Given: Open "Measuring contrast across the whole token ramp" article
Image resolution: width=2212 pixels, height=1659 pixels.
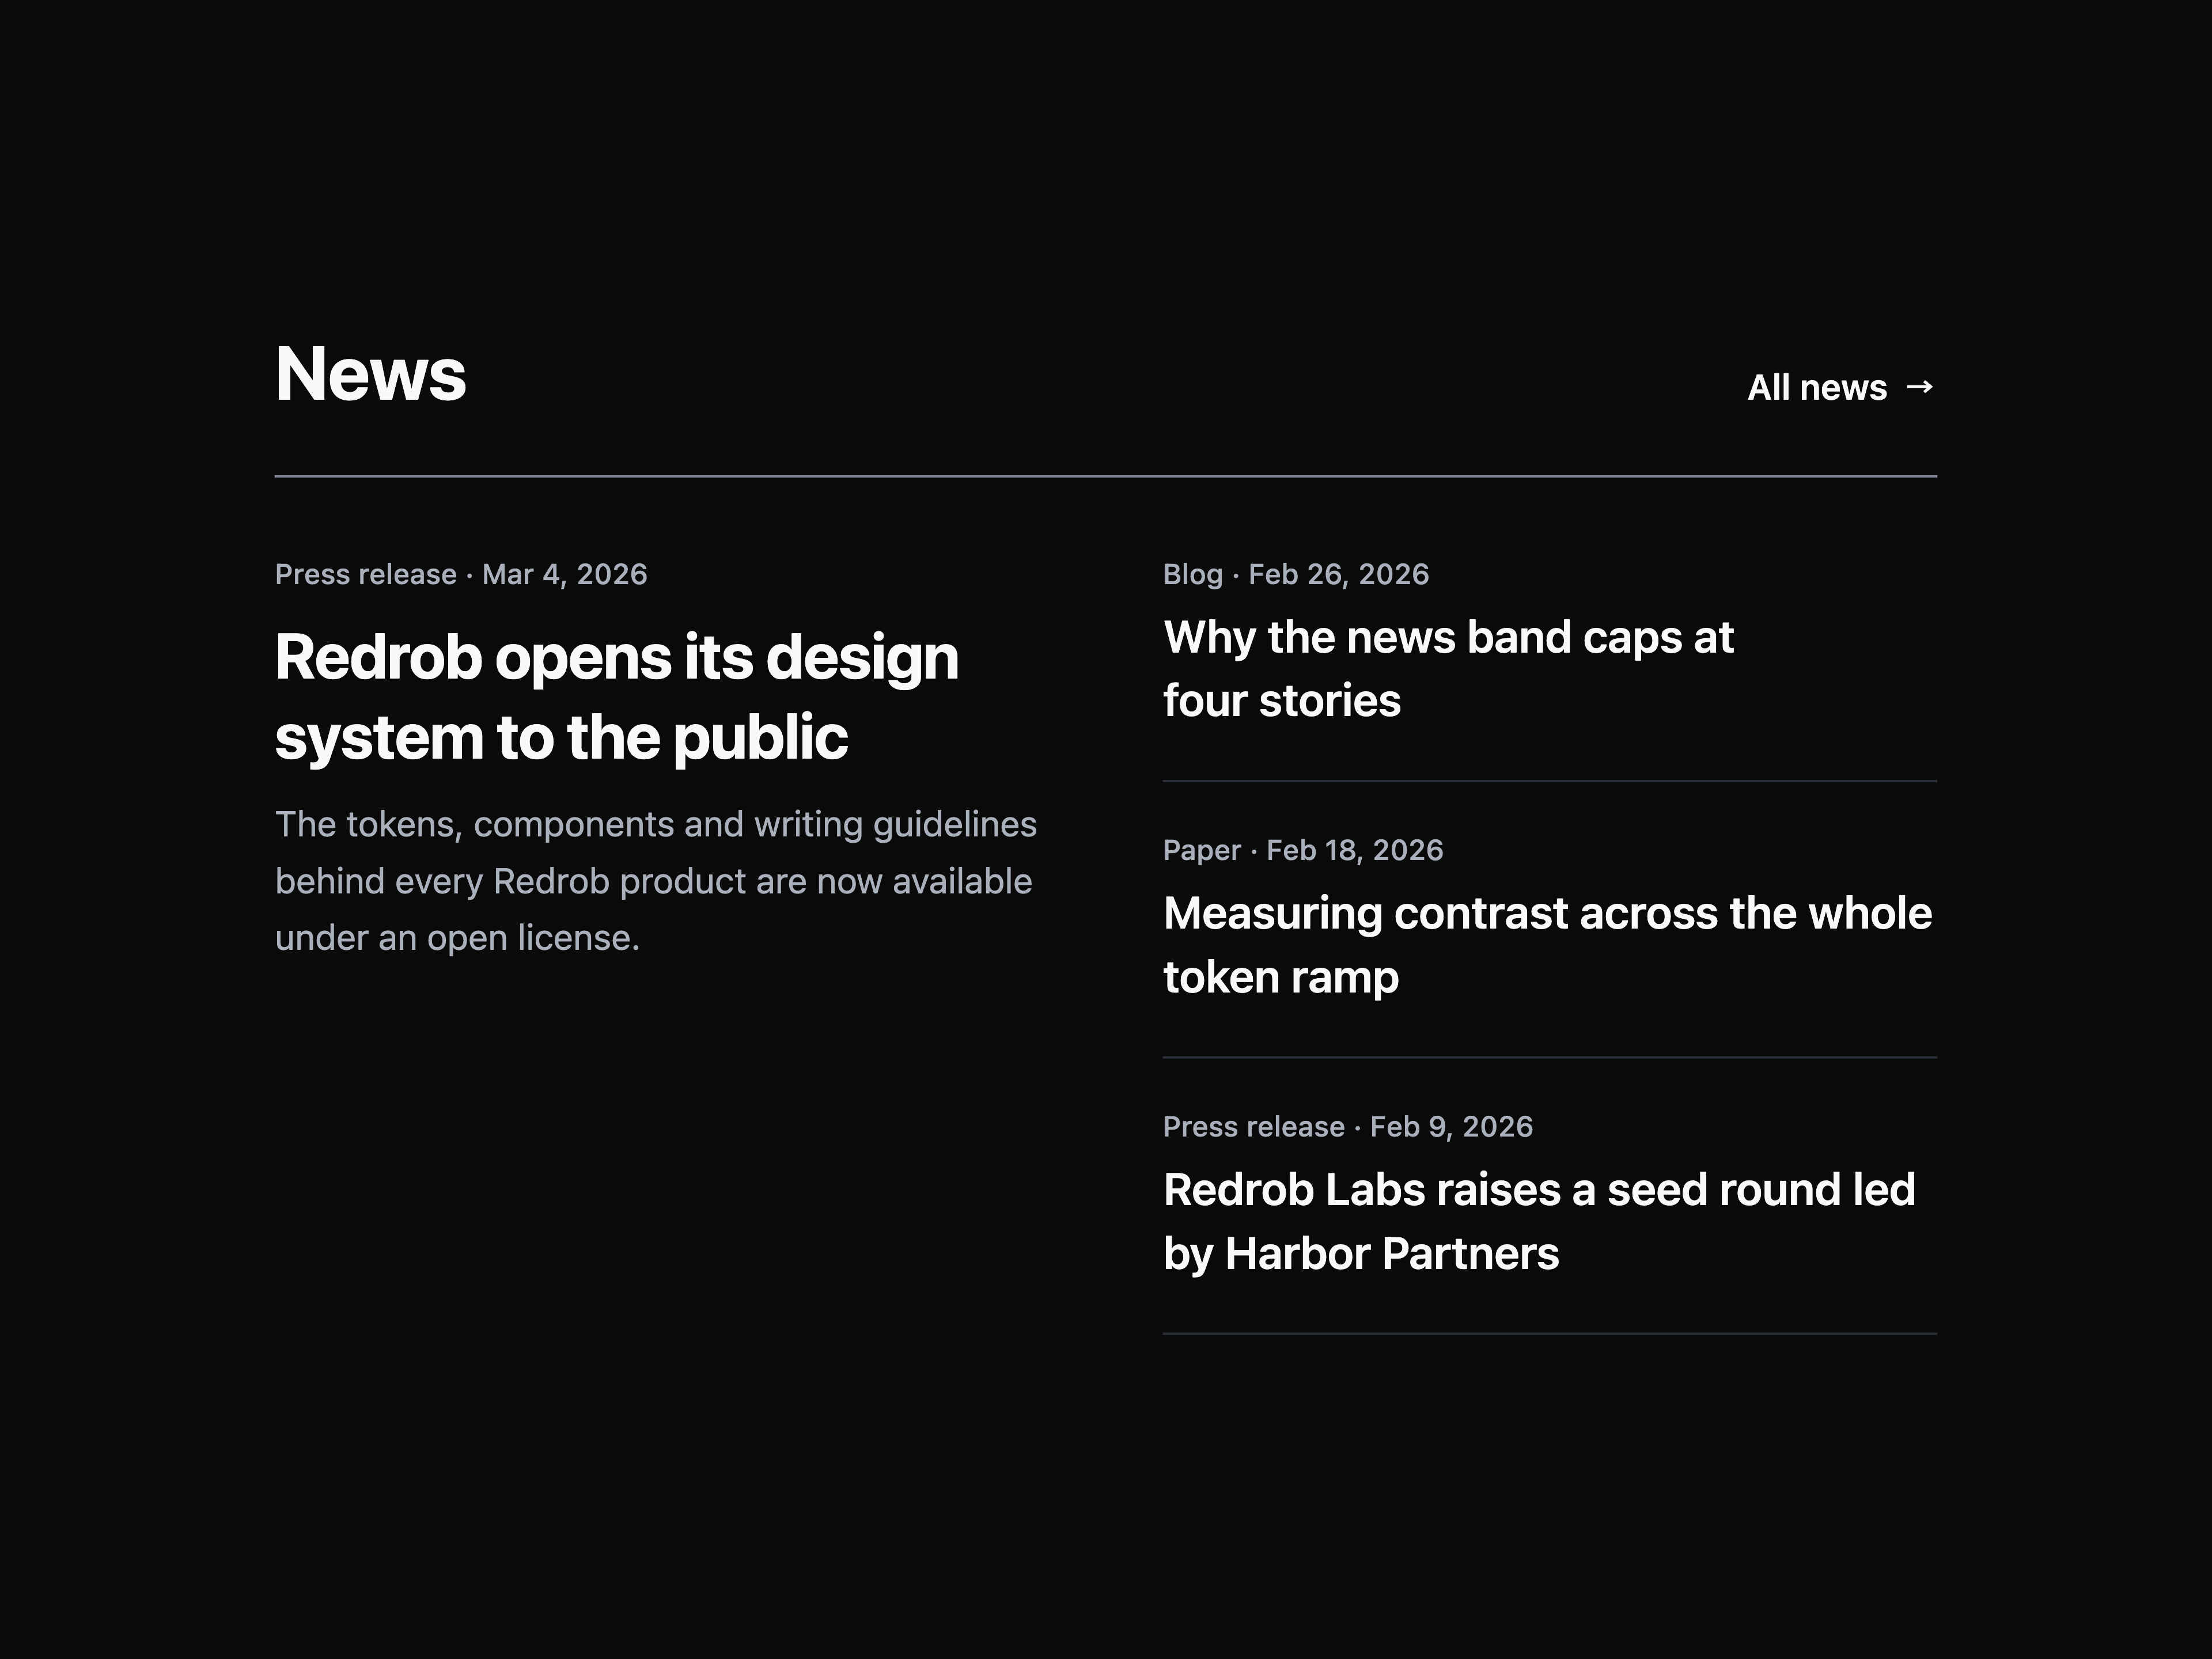Looking at the screenshot, I should click(1548, 945).
